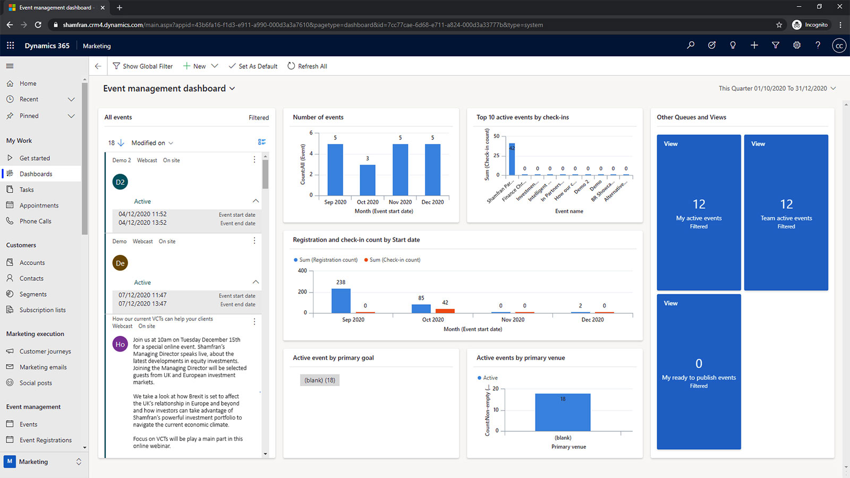
Task: Click the help question mark icon
Action: coord(818,46)
